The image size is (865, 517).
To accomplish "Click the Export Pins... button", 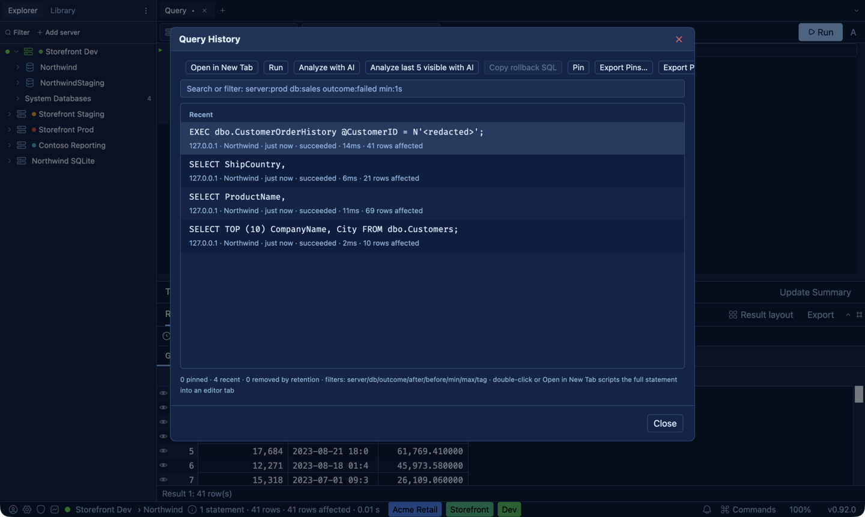I will point(624,67).
